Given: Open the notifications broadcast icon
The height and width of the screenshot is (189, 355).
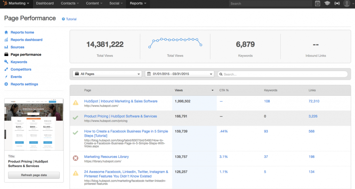Looking at the screenshot, I should (x=337, y=3).
